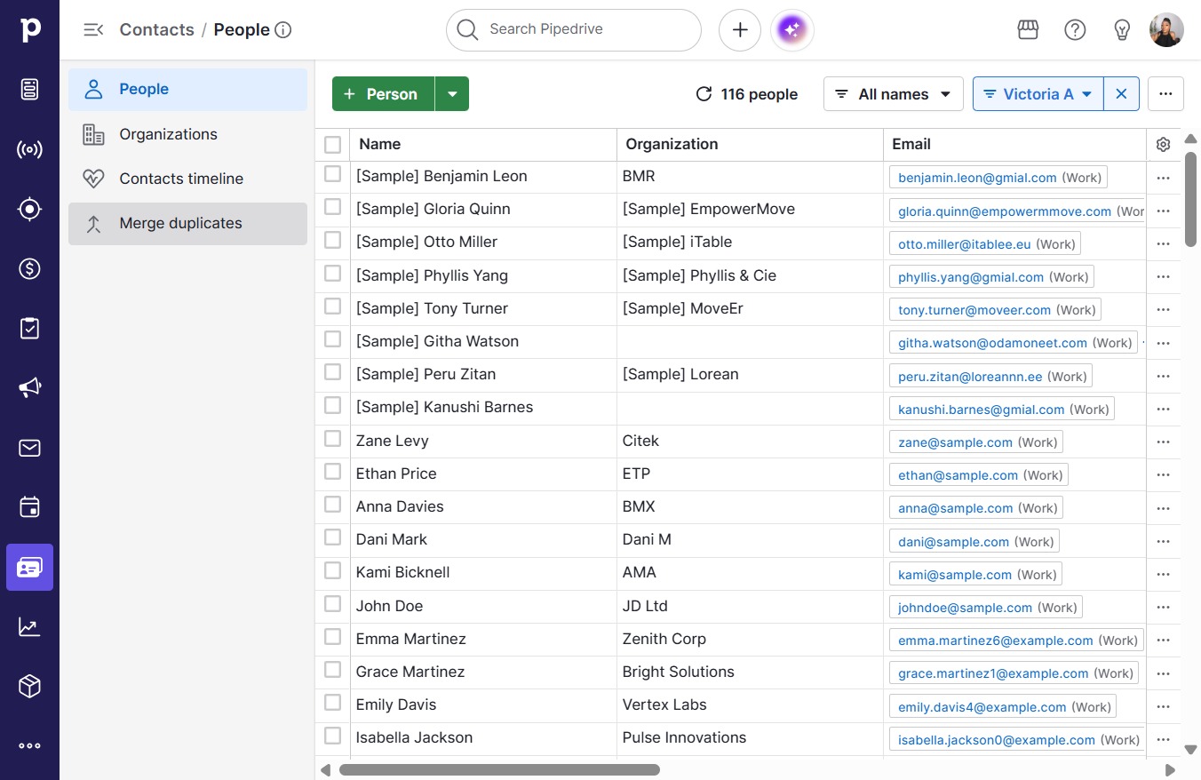
Task: Open row actions for Emily Davis
Action: [1164, 707]
